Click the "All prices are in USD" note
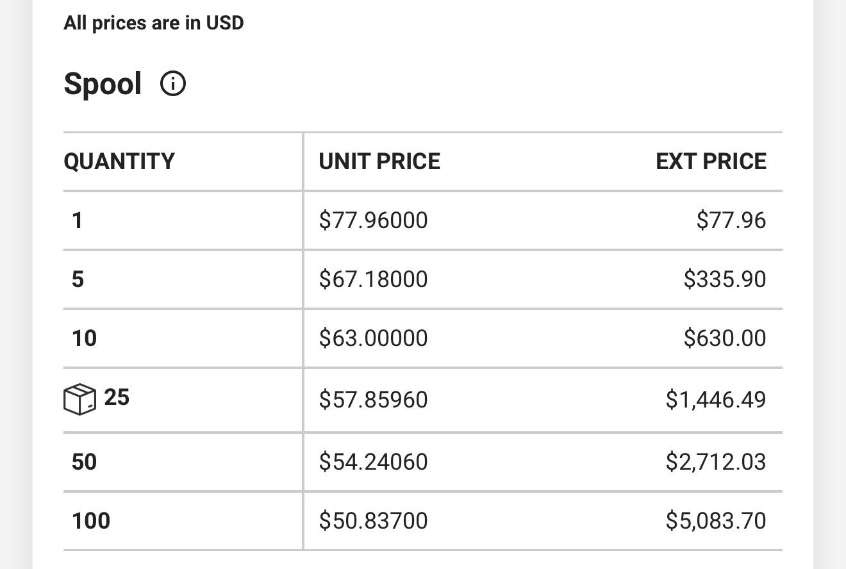 154,23
